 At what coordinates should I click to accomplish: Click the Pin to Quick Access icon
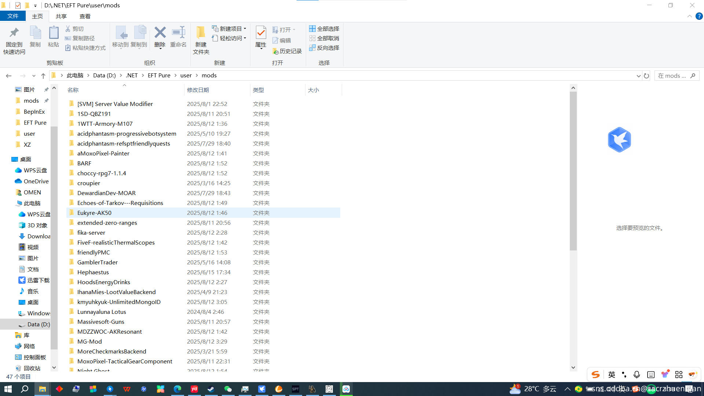click(x=14, y=33)
